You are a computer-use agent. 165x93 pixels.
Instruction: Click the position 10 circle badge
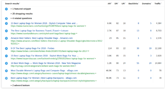point(6,78)
